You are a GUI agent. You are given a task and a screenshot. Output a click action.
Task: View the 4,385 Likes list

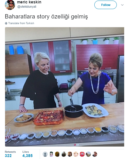[x=28, y=154]
